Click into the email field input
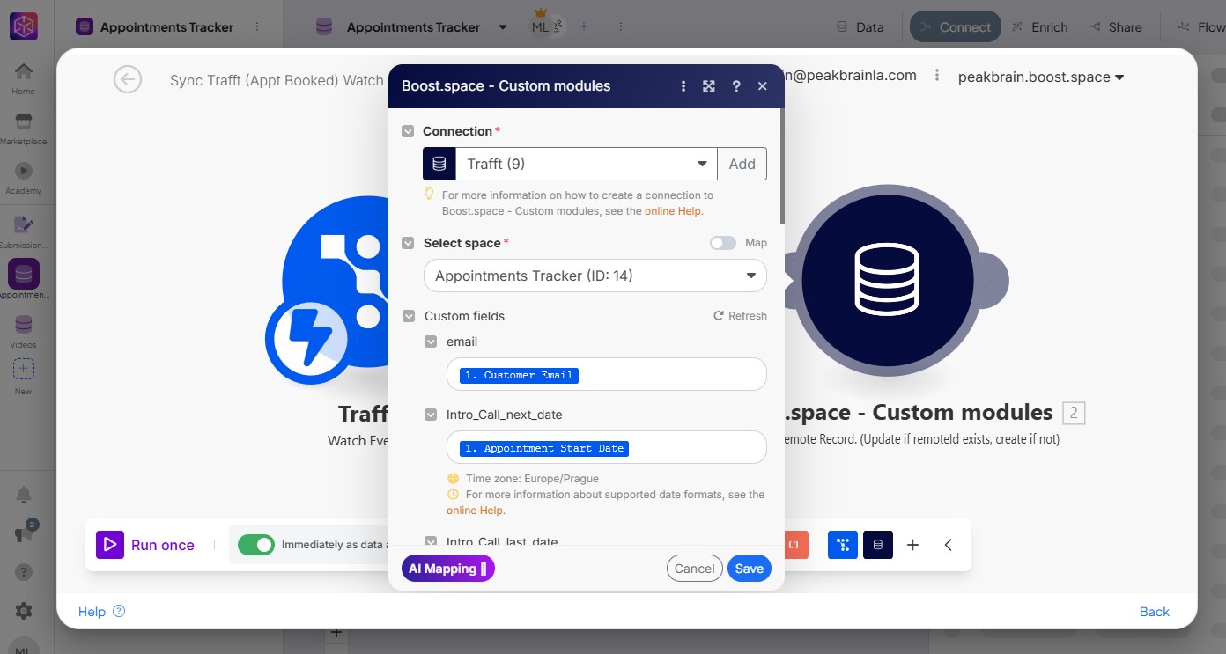This screenshot has height=654, width=1226. pyautogui.click(x=607, y=374)
